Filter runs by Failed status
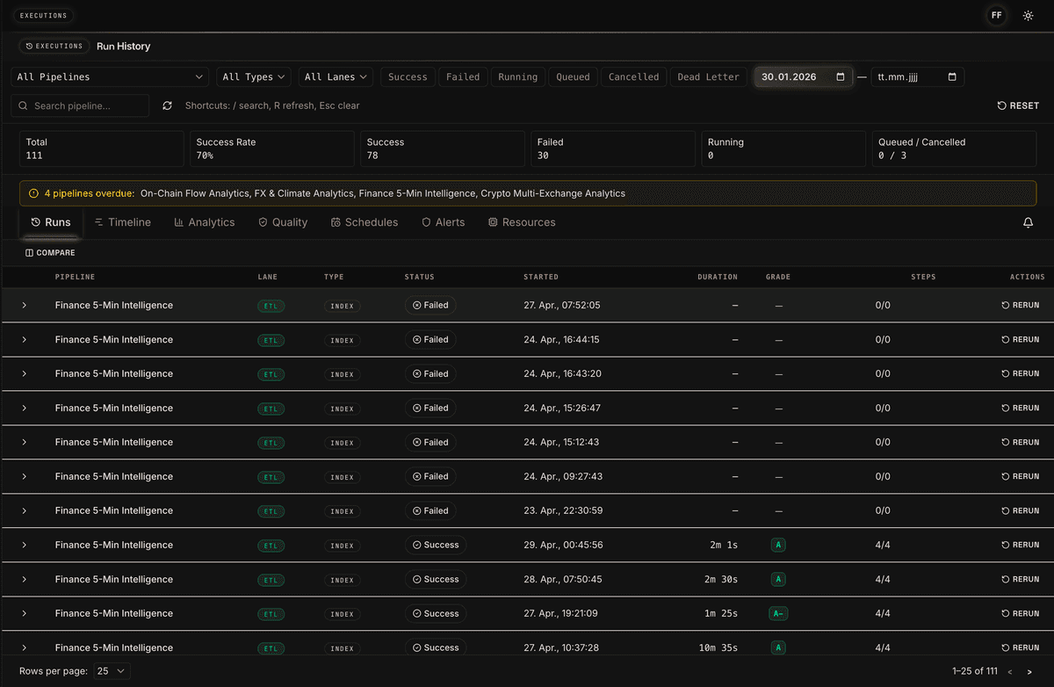 pyautogui.click(x=463, y=77)
